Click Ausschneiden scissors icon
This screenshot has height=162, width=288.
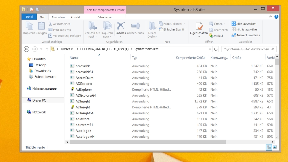click(x=50, y=24)
